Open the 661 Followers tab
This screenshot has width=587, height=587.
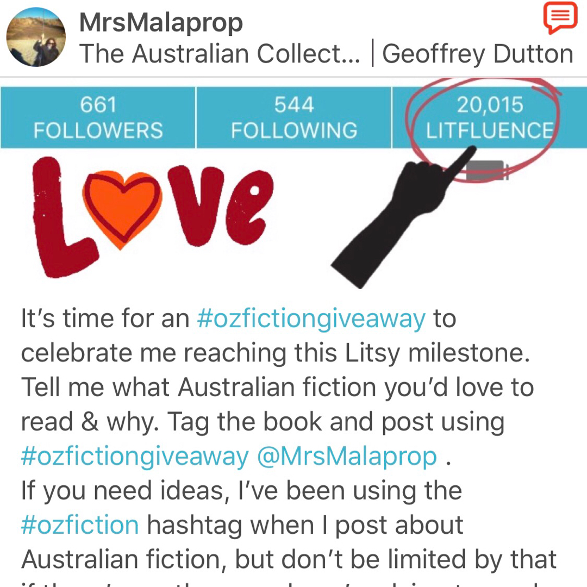coord(98,117)
